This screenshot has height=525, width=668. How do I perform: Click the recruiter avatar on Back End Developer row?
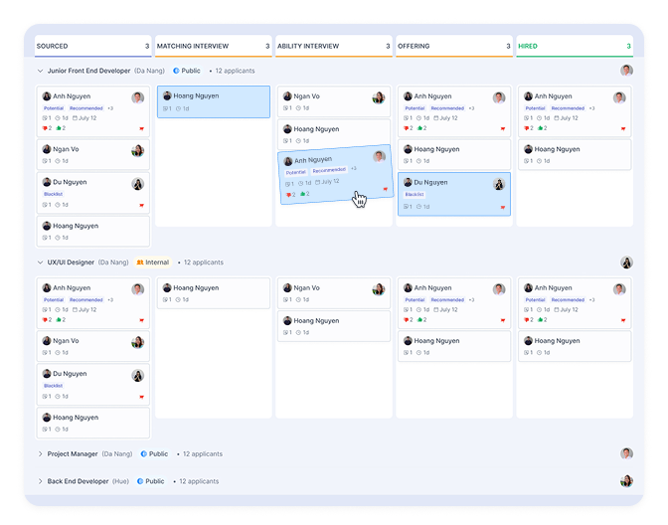pos(626,481)
